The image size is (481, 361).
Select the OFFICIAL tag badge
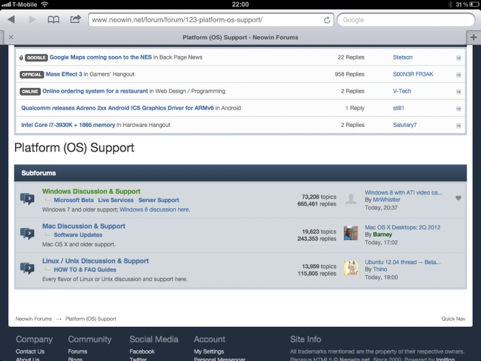pos(32,75)
